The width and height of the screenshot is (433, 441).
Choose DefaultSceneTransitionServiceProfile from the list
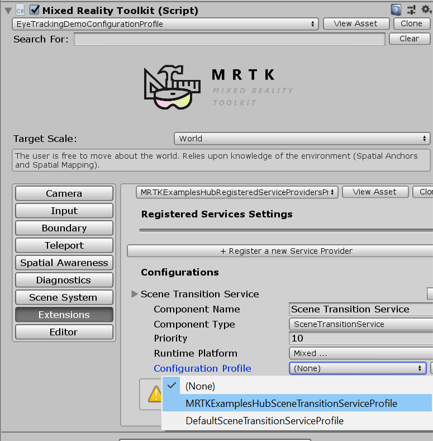pyautogui.click(x=297, y=421)
